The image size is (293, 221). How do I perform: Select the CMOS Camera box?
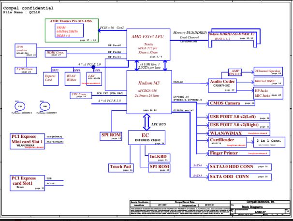coord(232,103)
